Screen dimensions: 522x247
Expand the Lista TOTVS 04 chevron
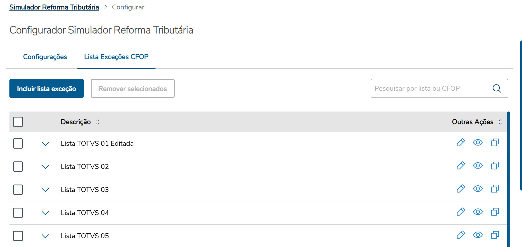coord(45,213)
